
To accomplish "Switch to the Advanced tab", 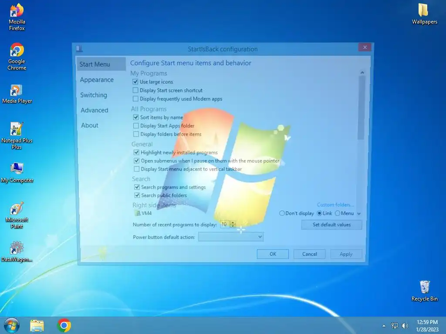I will coord(95,110).
